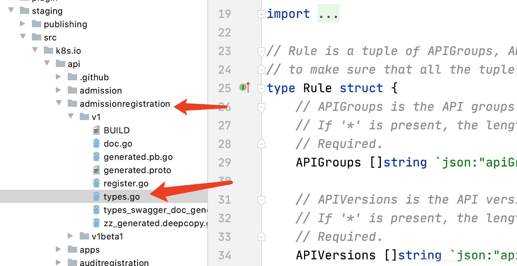Open doc.go in the tree
The image size is (517, 266).
point(118,144)
